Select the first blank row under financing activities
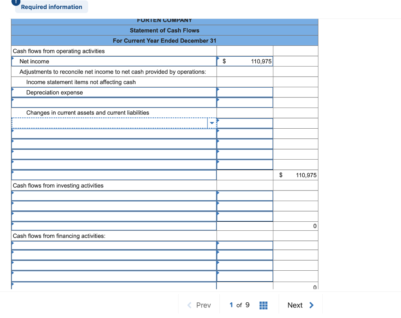 pyautogui.click(x=114, y=246)
